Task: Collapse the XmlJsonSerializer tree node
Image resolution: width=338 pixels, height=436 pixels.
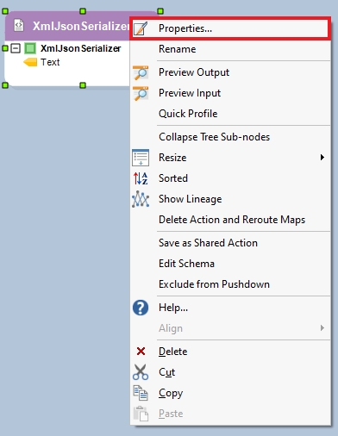Action: click(16, 48)
